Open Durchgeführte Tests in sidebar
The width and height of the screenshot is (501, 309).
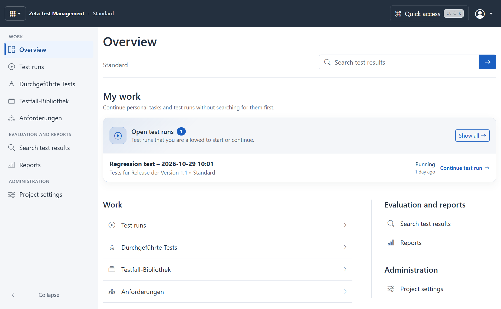49,84
